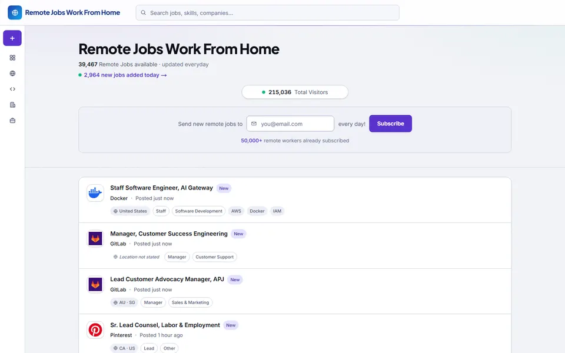Select the United States location tag
Screen dimensions: 565x353
coord(130,211)
